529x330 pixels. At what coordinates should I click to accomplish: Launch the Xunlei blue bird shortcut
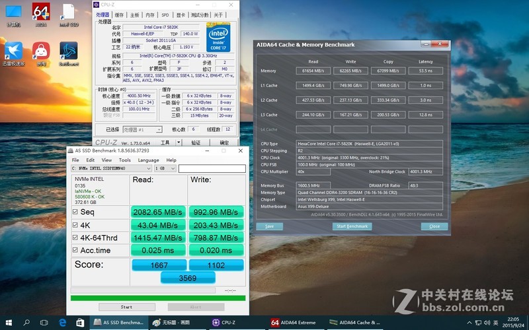click(13, 53)
